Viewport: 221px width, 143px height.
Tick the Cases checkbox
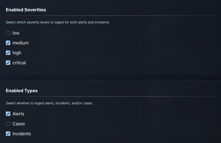click(x=8, y=124)
